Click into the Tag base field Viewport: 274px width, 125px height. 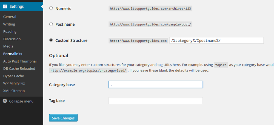pos(156,100)
